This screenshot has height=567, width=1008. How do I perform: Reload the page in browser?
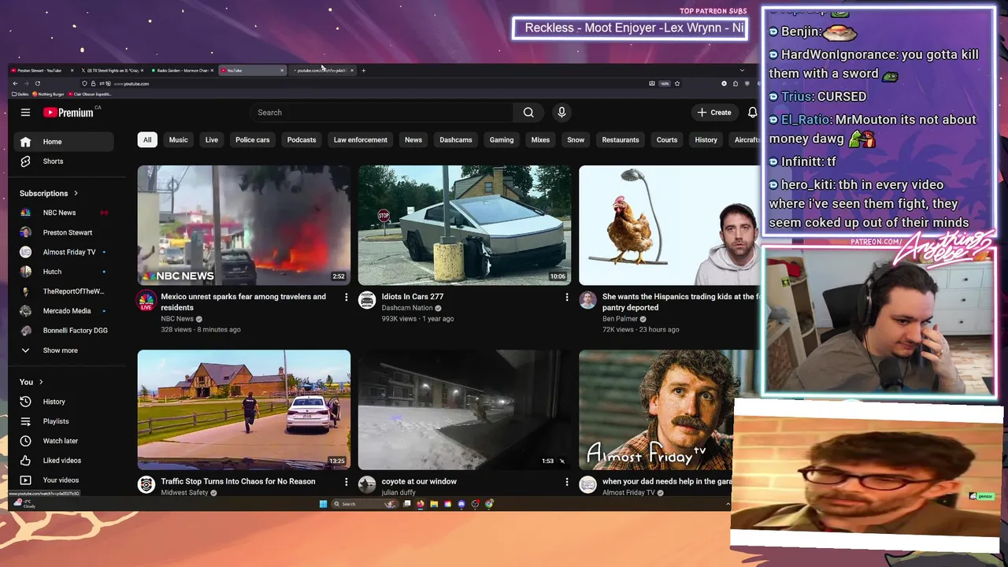tap(37, 83)
